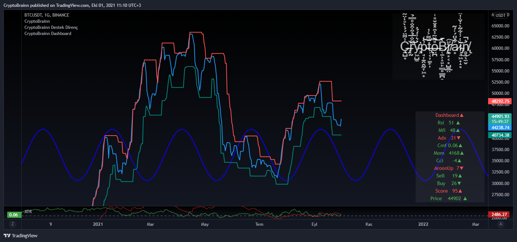The image size is (517, 242).
Task: Select the CryptoBrainn indicator legend
Action: [x=37, y=21]
